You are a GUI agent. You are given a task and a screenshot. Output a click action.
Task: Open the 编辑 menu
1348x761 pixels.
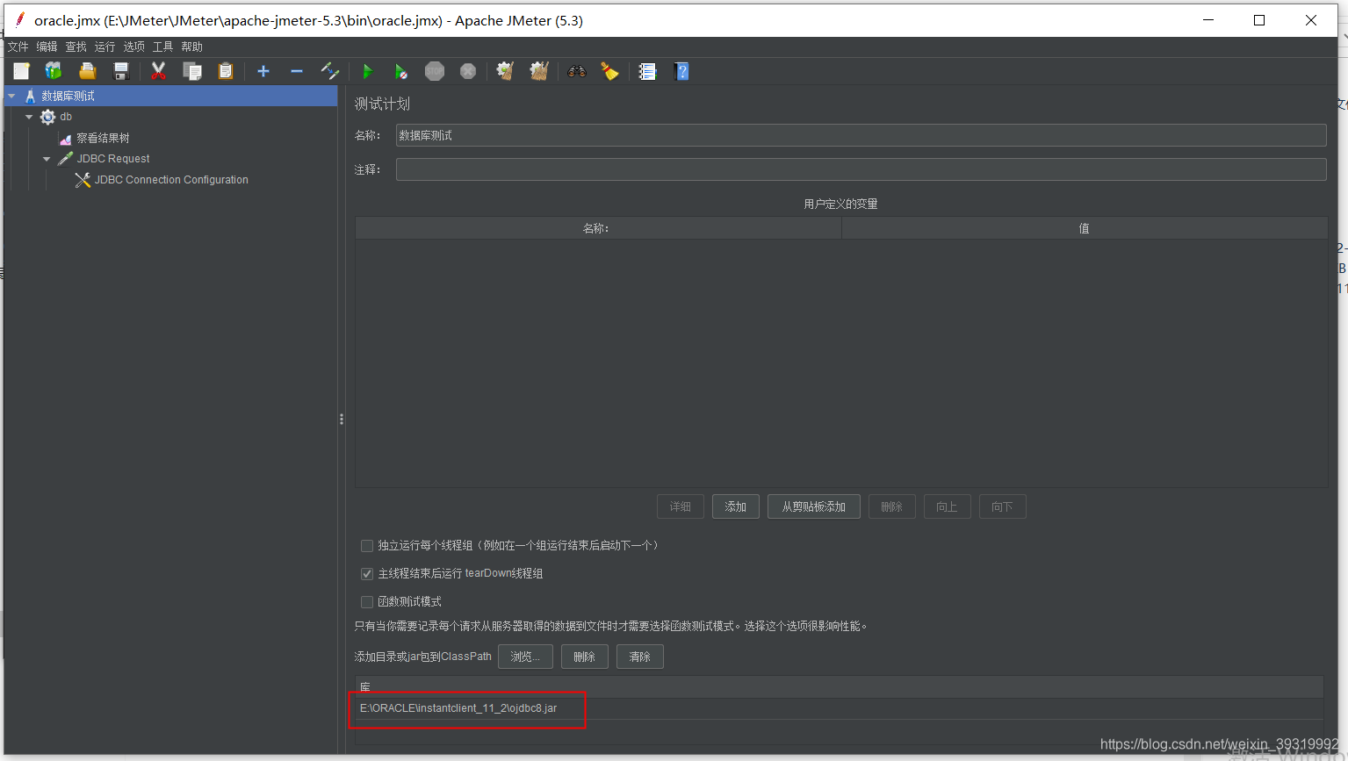click(47, 47)
